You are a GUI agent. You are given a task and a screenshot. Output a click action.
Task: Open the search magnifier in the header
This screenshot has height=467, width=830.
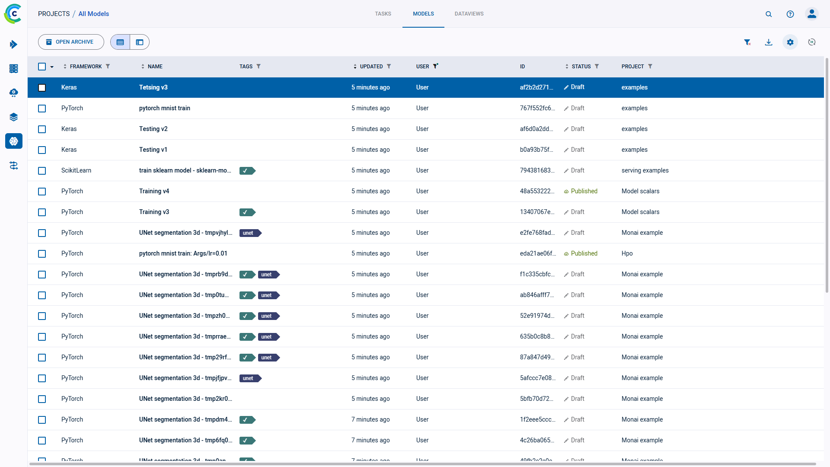pos(769,14)
